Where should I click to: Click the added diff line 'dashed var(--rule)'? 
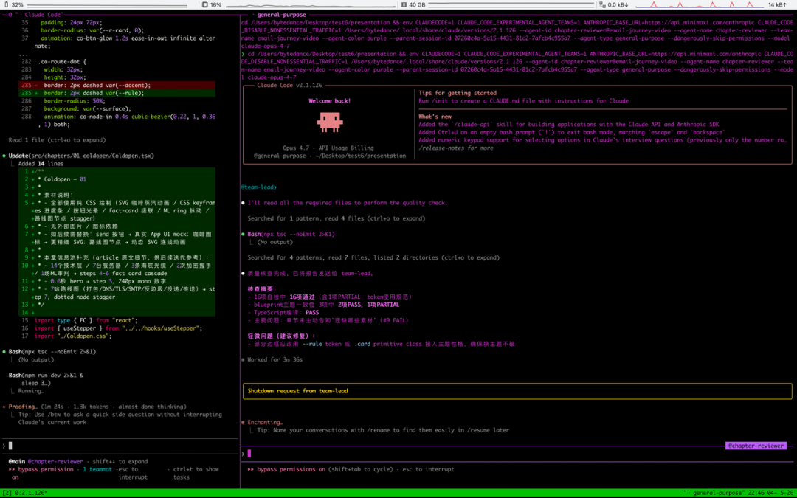[117, 93]
